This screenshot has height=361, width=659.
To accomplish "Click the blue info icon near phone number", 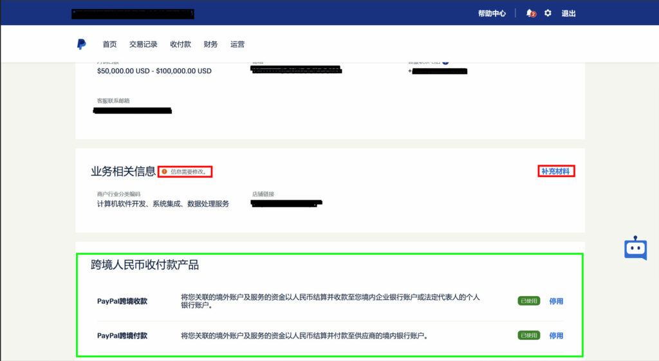I will coord(445,62).
